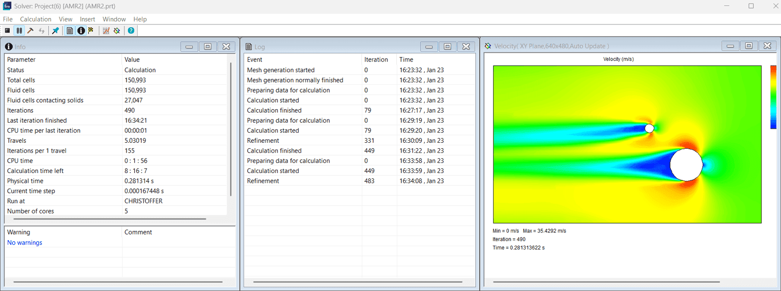781x291 pixels.
Task: Click the Info panel vertical scrollbar
Action: [231, 129]
